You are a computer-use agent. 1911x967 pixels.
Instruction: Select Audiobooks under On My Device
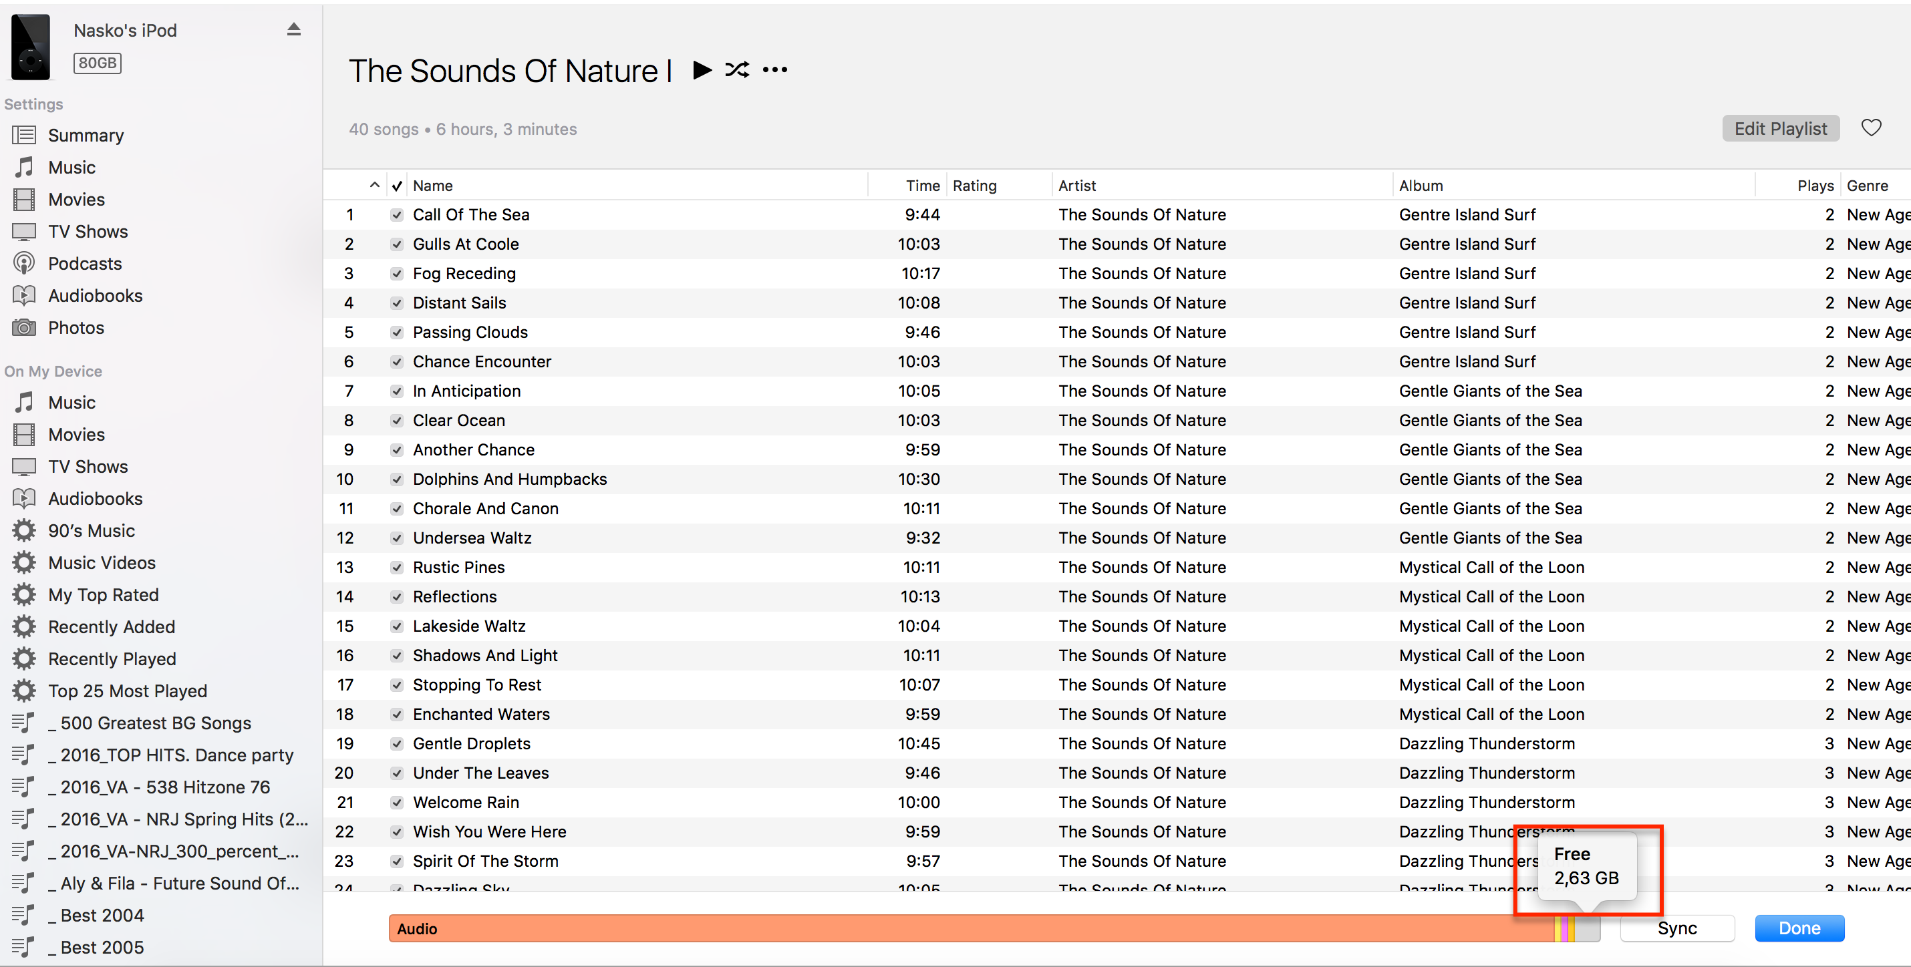(95, 499)
